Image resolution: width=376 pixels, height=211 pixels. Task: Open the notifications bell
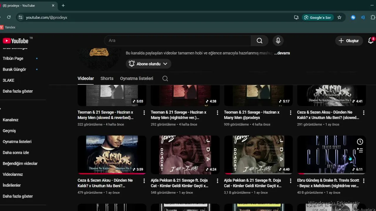pos(371,41)
